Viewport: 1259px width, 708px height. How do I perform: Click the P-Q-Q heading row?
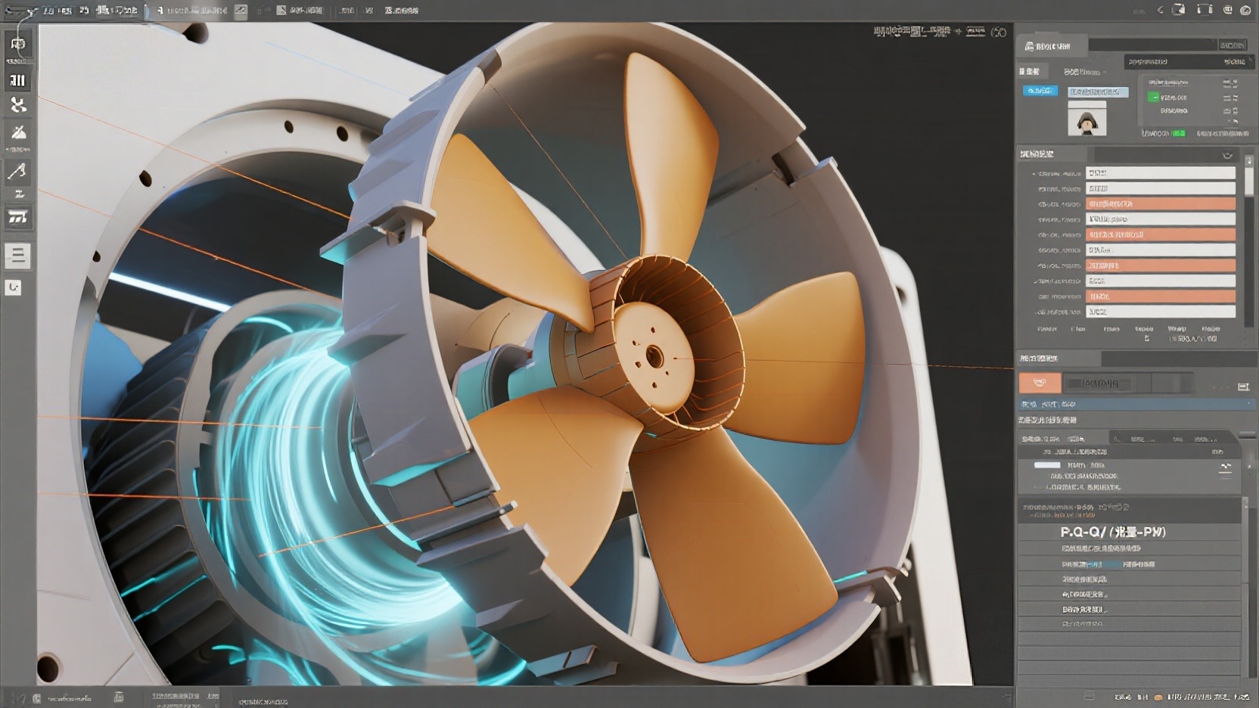tap(1113, 532)
